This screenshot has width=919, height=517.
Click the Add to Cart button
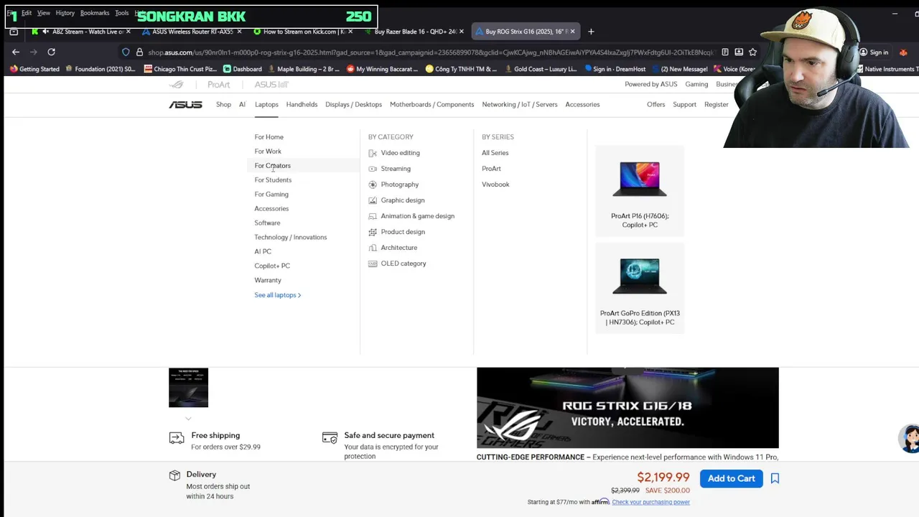(x=731, y=478)
